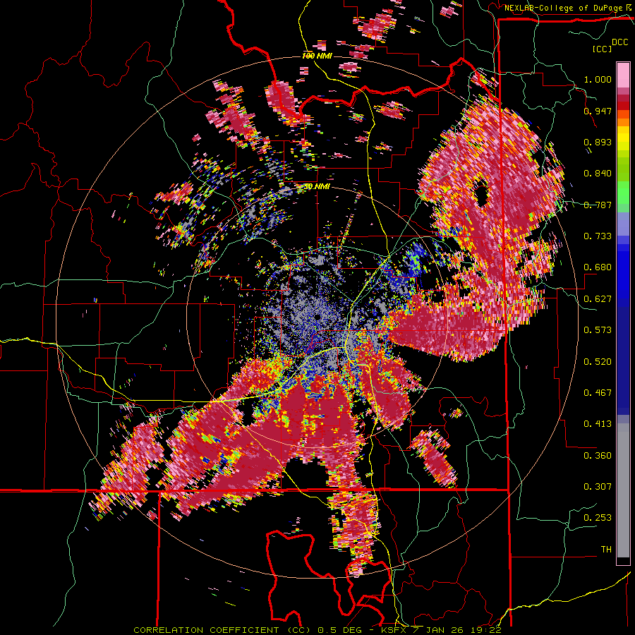Click the [CC] label near the legend

603,49
